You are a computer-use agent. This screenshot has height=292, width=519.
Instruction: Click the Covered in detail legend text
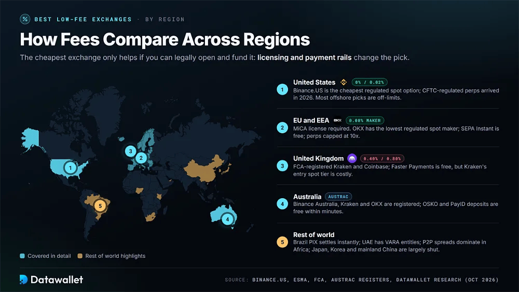coord(49,256)
